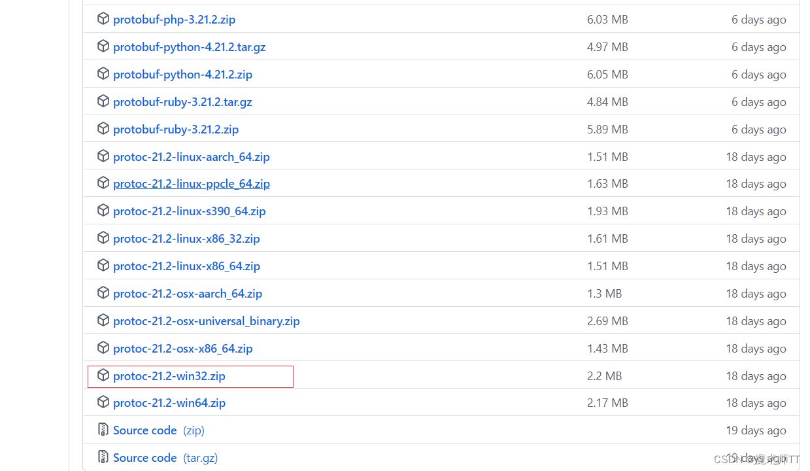Download protobuf-php-3.21.2.zip
This screenshot has height=471, width=810.
pyautogui.click(x=174, y=20)
